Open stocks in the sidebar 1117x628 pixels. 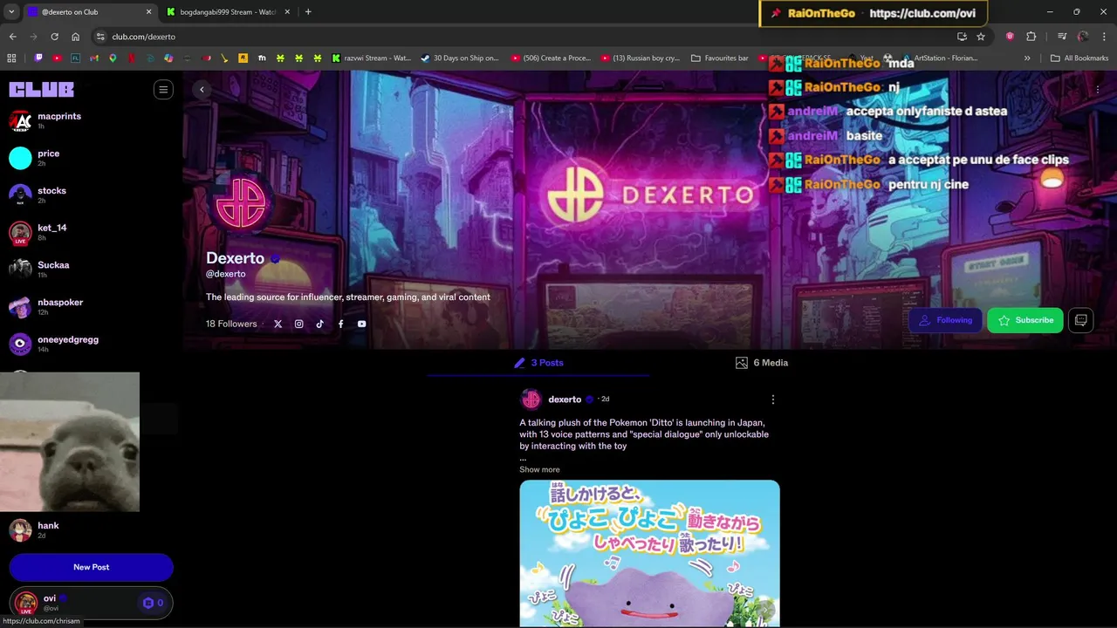pyautogui.click(x=91, y=195)
